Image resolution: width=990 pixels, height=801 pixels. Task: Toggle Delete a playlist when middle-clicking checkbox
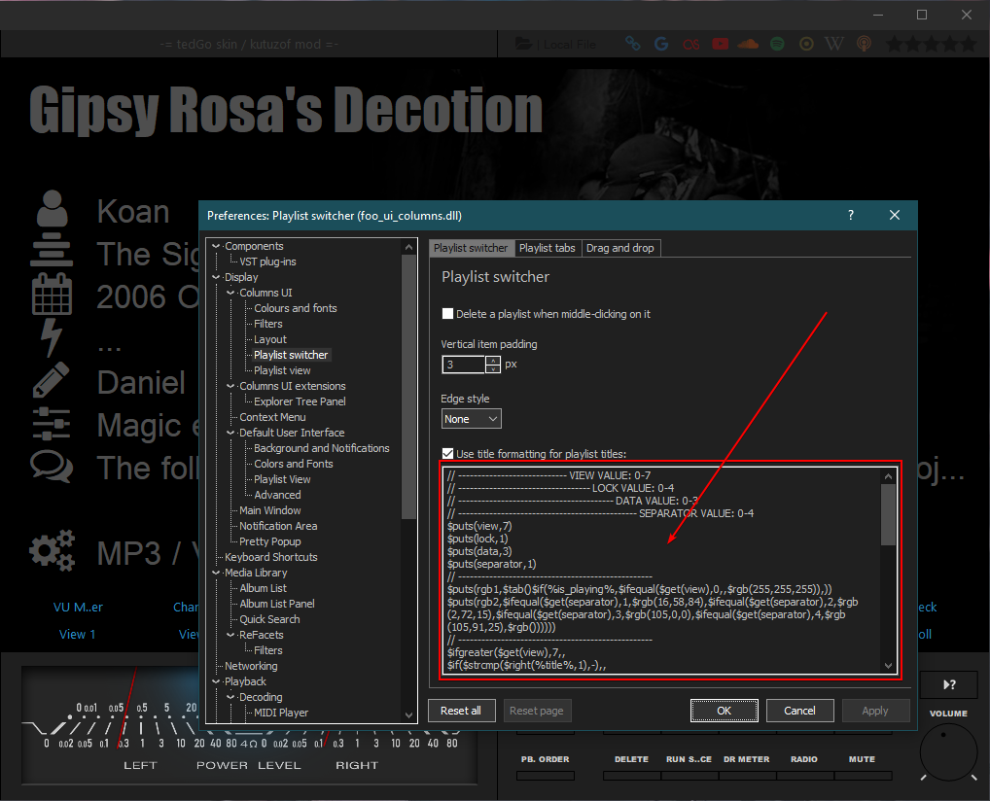[447, 314]
